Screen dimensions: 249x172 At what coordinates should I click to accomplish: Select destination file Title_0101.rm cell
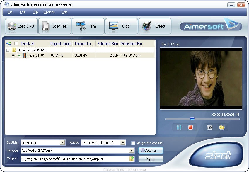(x=131, y=55)
